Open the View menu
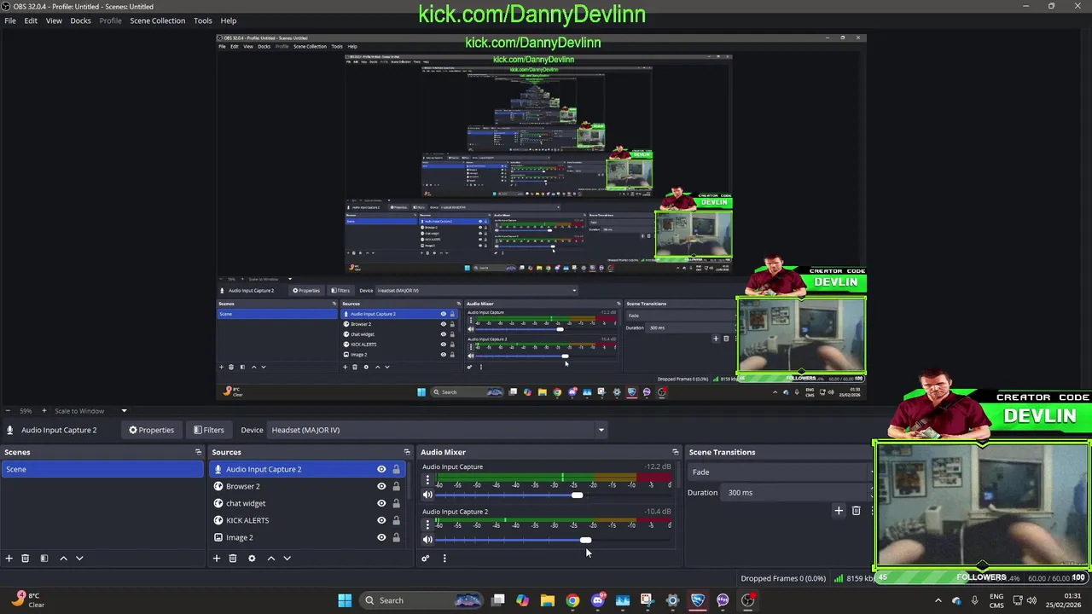1092x614 pixels. pos(54,20)
